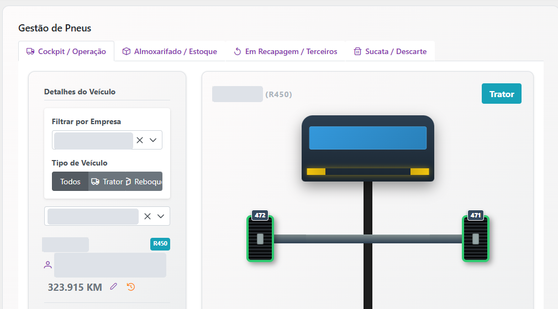Open the Cockpit / Operação tab

[x=66, y=51]
